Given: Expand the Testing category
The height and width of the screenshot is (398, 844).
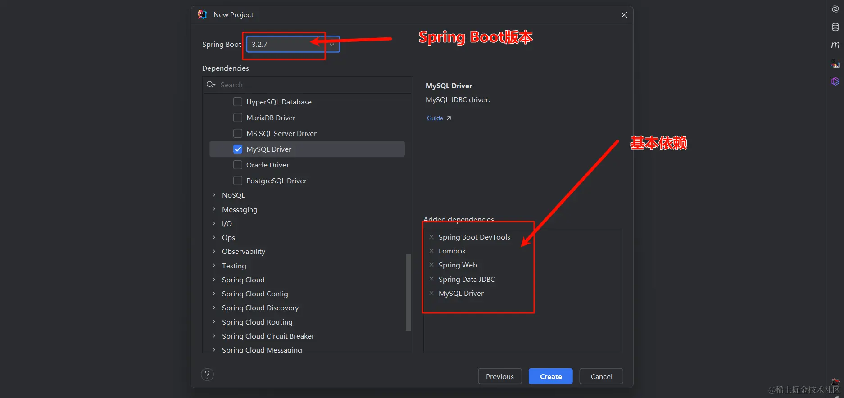Looking at the screenshot, I should [x=214, y=266].
